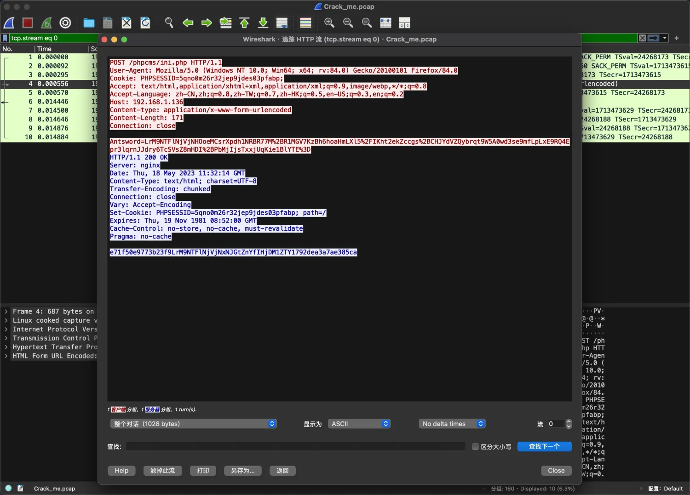Click the 返回 back button

coord(282,471)
